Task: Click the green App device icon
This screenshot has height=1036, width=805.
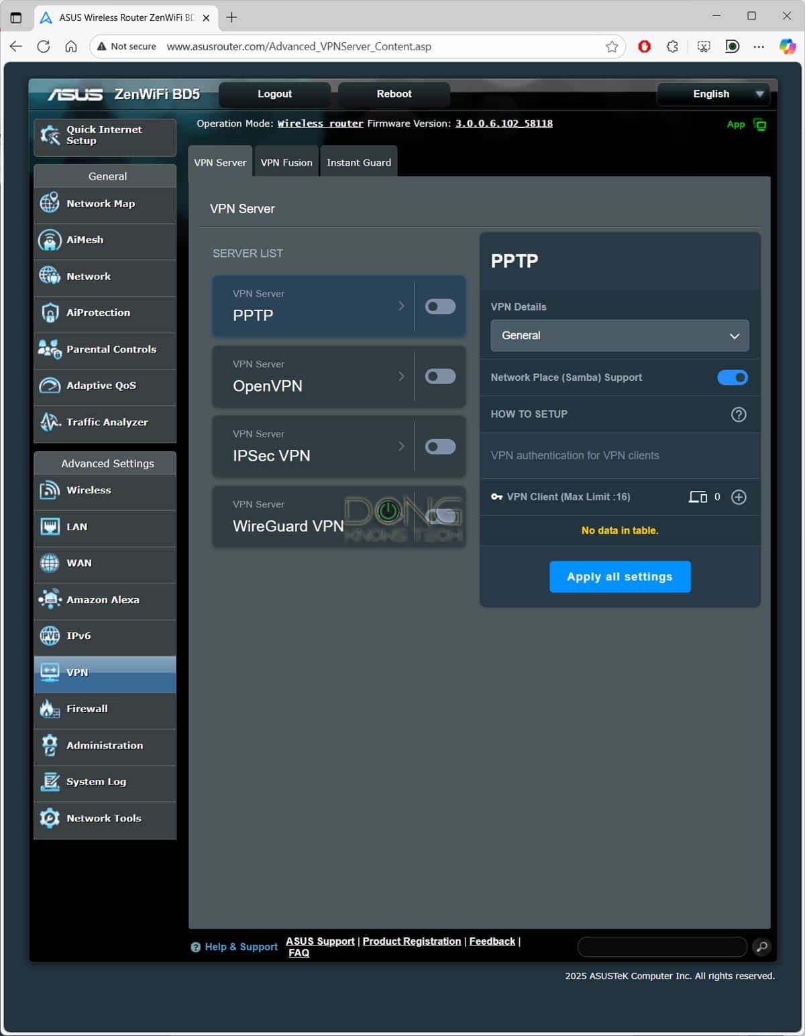Action: tap(759, 125)
